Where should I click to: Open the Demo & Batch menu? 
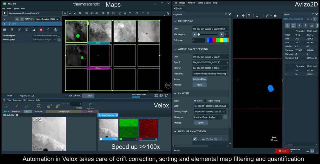pyautogui.click(x=204, y=3)
